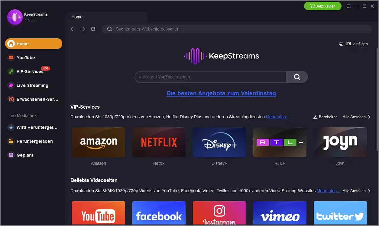Click the Joyn label under its tile

click(340, 163)
